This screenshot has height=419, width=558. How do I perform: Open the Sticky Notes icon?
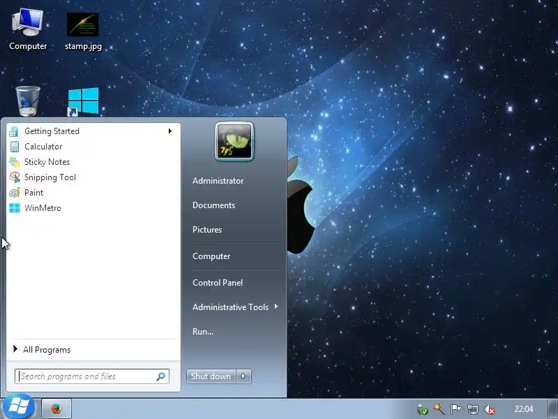(14, 162)
